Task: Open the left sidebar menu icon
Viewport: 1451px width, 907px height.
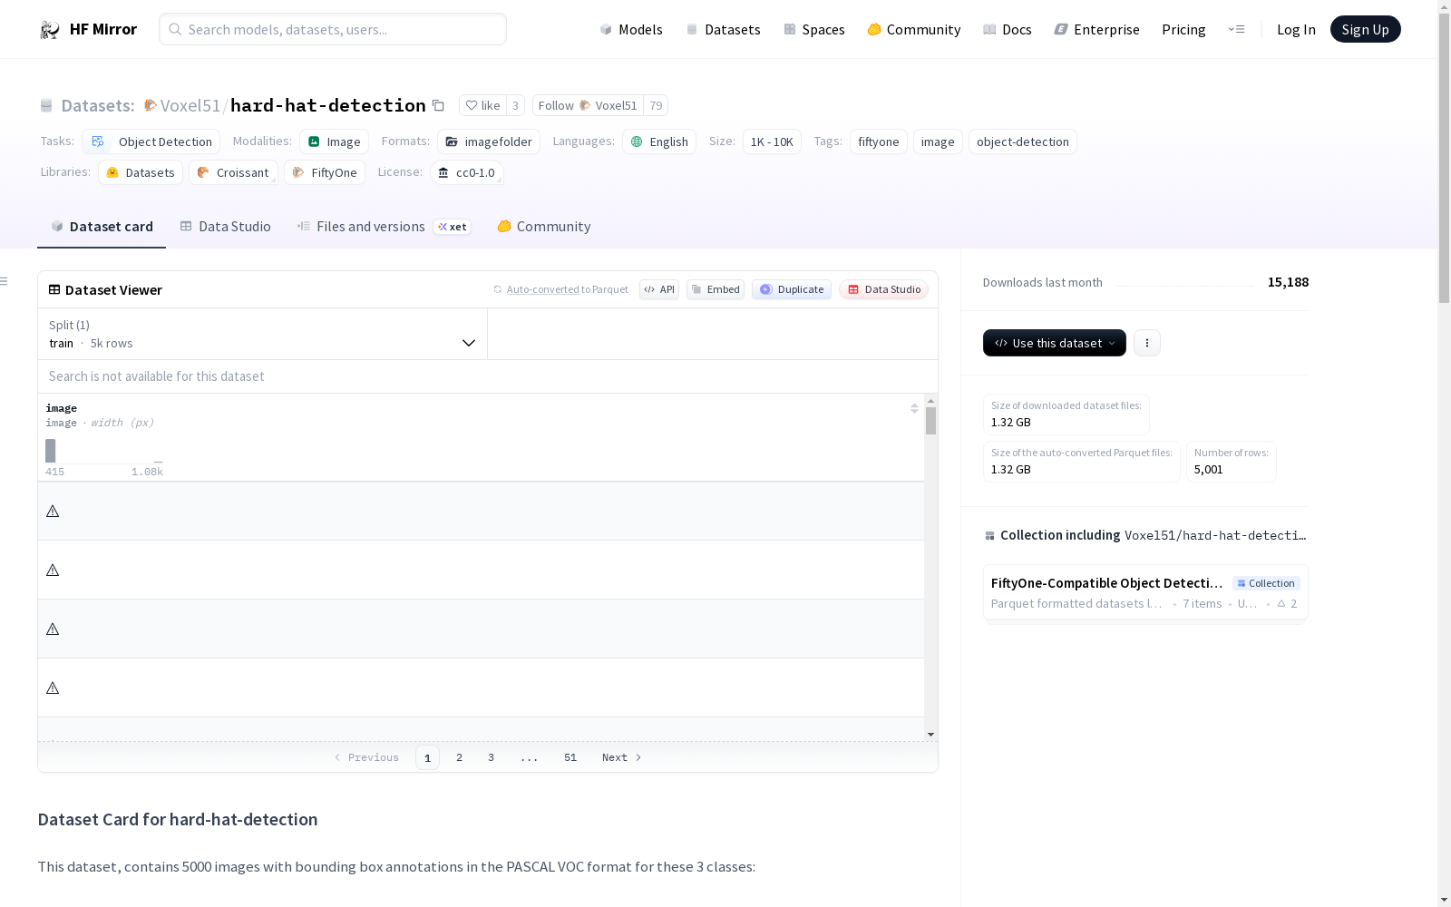Action: click(4, 281)
